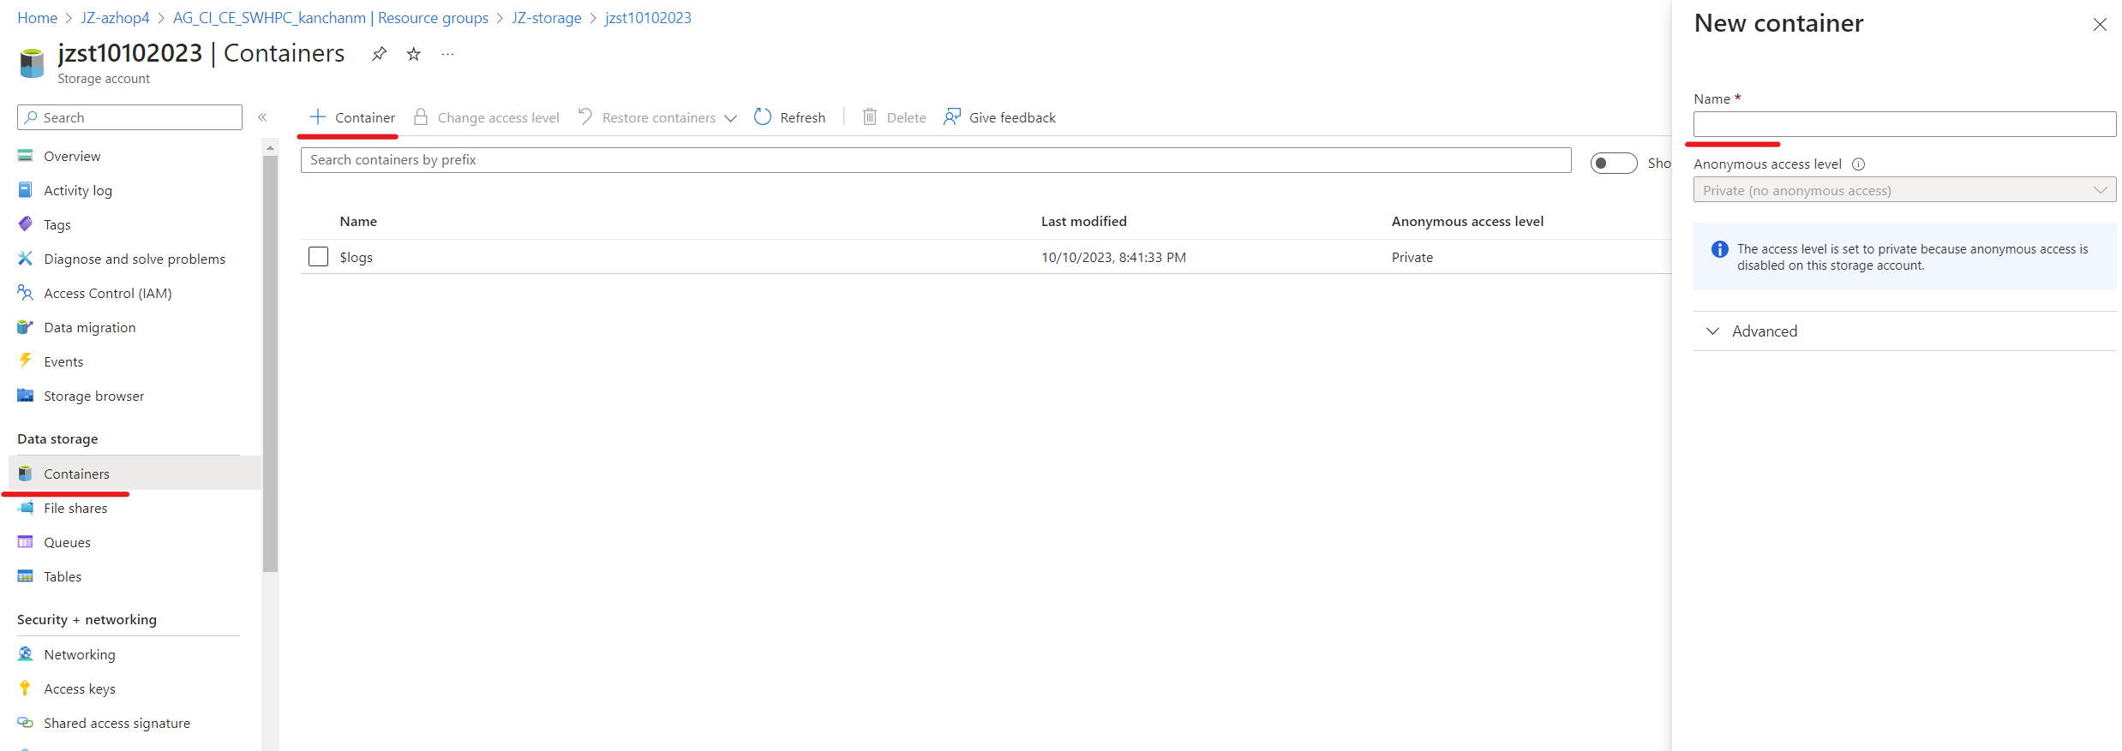Click the Events lightning bolt icon

point(25,361)
